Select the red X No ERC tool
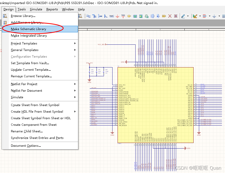The width and height of the screenshot is (225, 173). tap(170, 16)
